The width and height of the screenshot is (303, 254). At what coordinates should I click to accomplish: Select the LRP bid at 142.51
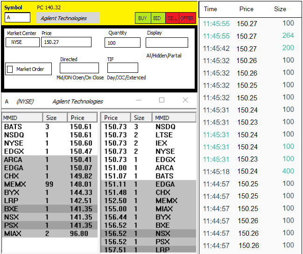(49, 200)
